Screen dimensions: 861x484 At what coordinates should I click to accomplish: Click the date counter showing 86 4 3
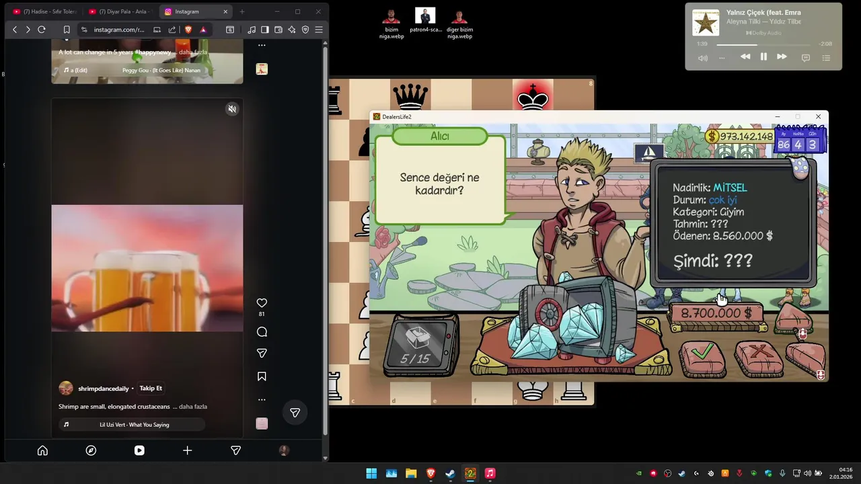pyautogui.click(x=798, y=142)
